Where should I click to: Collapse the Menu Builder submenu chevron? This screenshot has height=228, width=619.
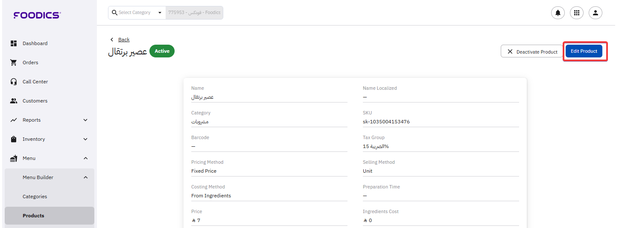pyautogui.click(x=85, y=177)
